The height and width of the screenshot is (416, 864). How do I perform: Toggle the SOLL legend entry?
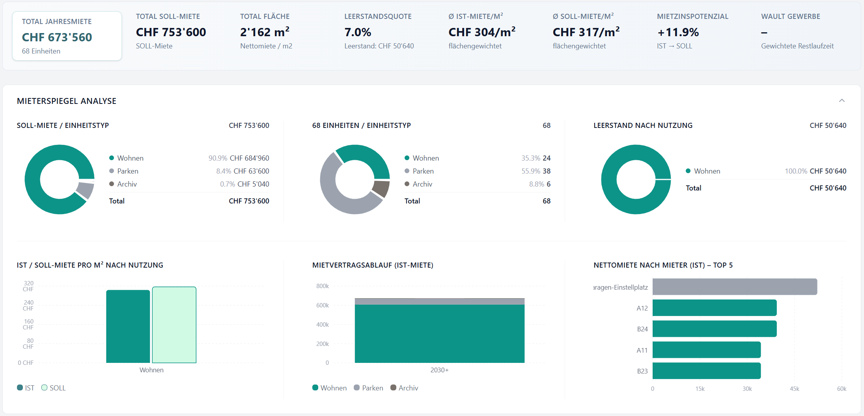[54, 388]
